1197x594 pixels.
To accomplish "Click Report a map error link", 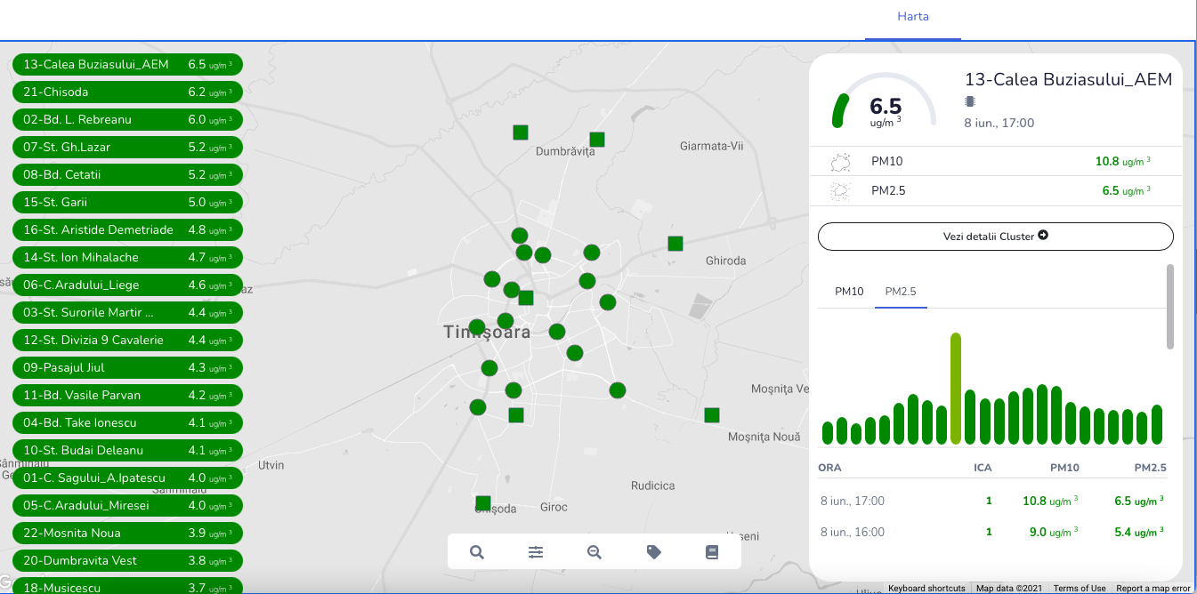I will (x=1153, y=588).
